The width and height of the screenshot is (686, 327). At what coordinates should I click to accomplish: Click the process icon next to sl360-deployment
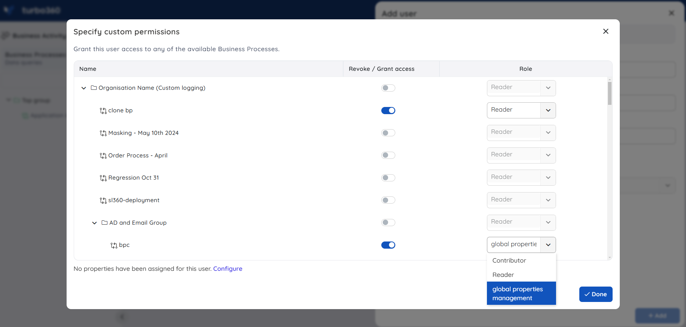click(x=103, y=201)
